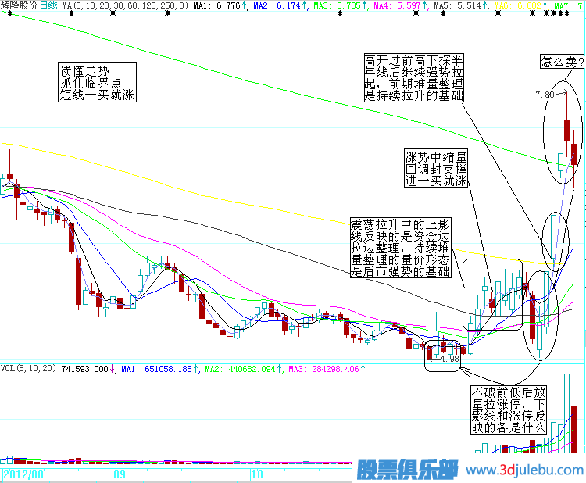Open the MA(5,10,20,30,60,120,250,3) parameter label

125,5
